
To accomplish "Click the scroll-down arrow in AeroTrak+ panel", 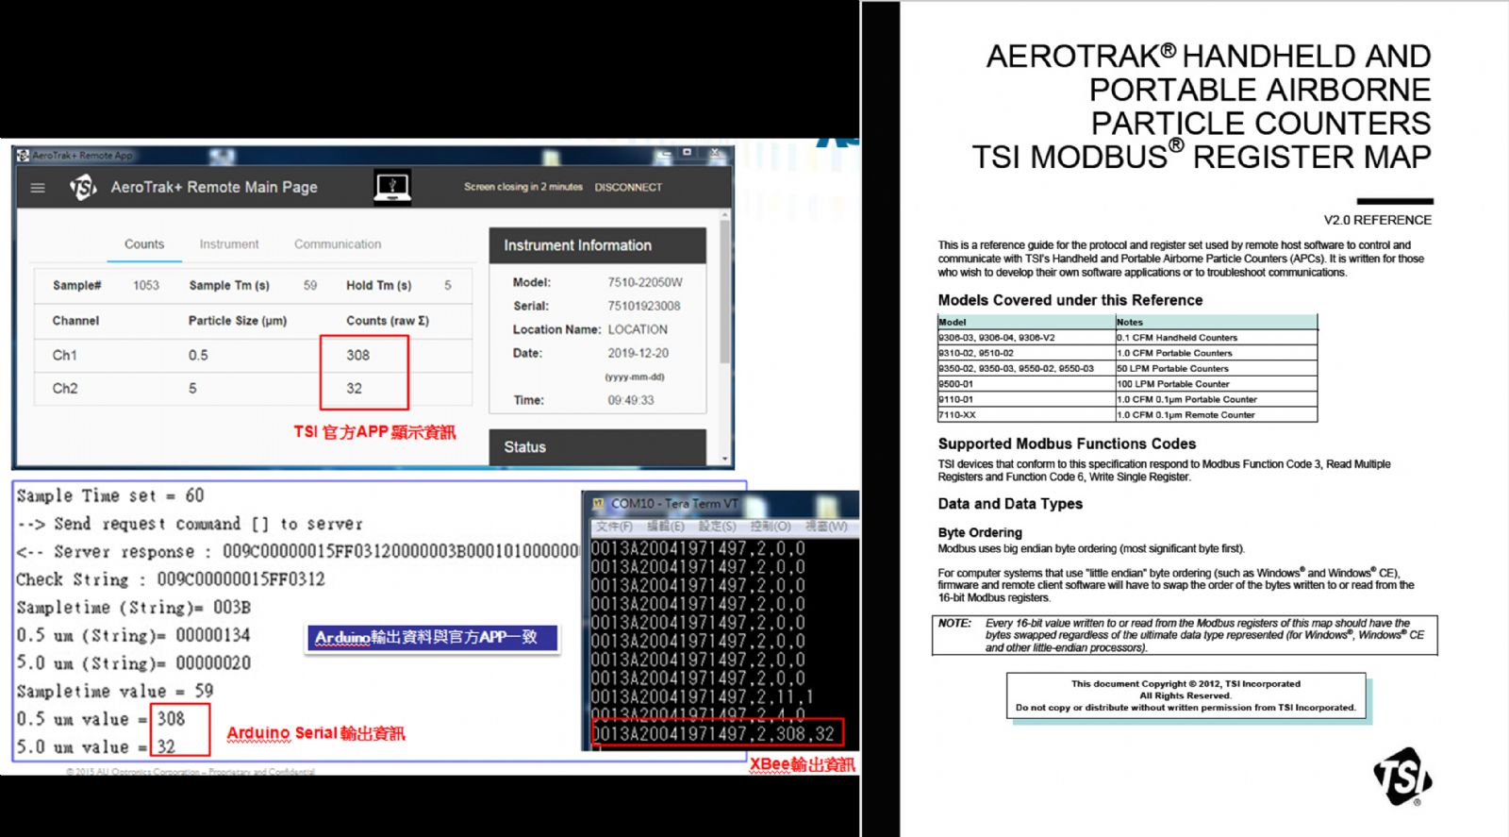I will (724, 460).
